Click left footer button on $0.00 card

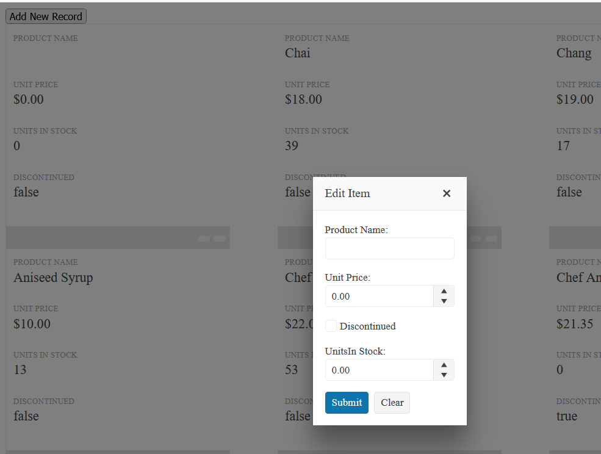pos(204,239)
